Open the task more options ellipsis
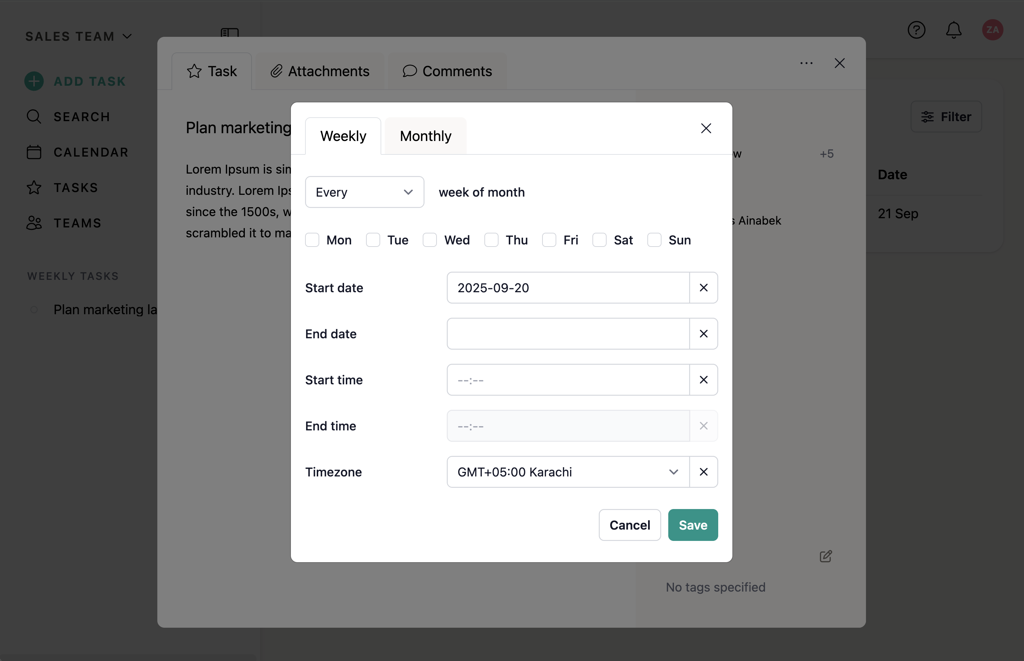The height and width of the screenshot is (661, 1024). [806, 63]
